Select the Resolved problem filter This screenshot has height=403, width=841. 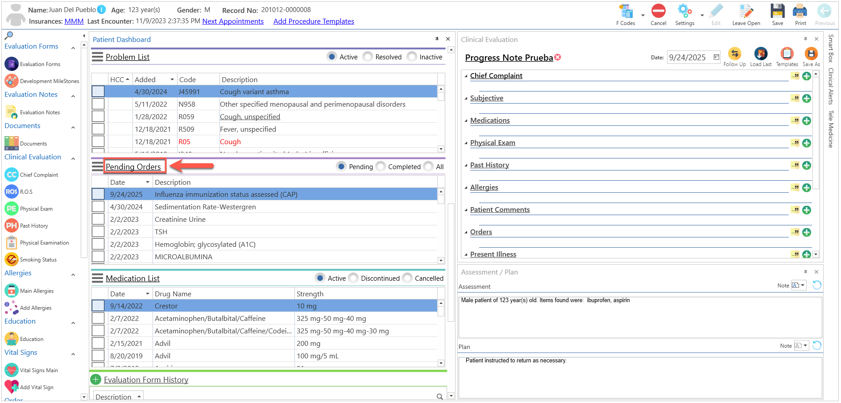click(368, 57)
